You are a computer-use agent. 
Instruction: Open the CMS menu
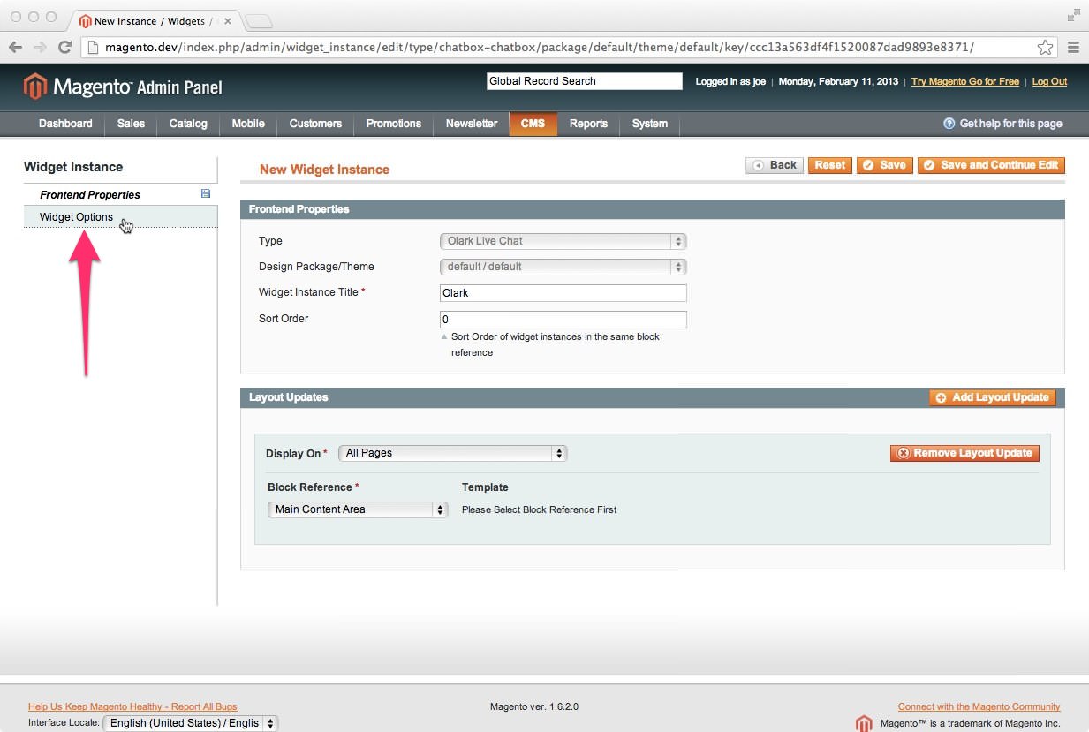click(x=533, y=124)
